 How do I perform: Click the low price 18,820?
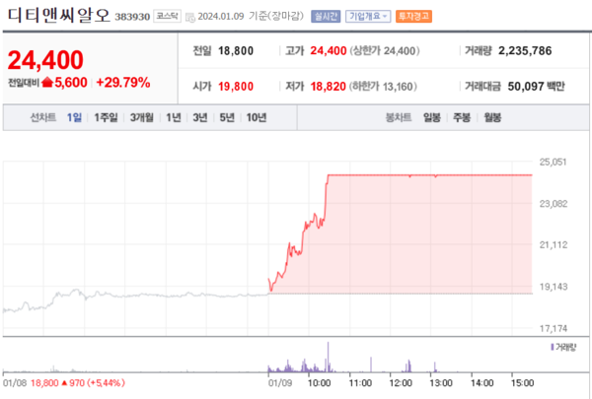click(x=328, y=87)
